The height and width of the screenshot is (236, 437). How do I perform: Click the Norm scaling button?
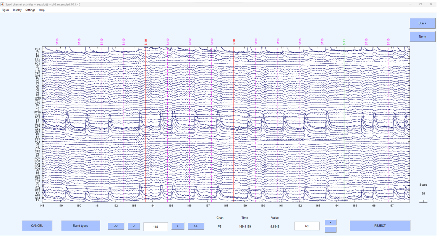point(422,36)
